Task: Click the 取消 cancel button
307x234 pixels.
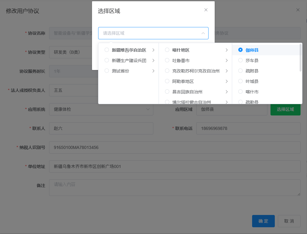Action: 289,221
